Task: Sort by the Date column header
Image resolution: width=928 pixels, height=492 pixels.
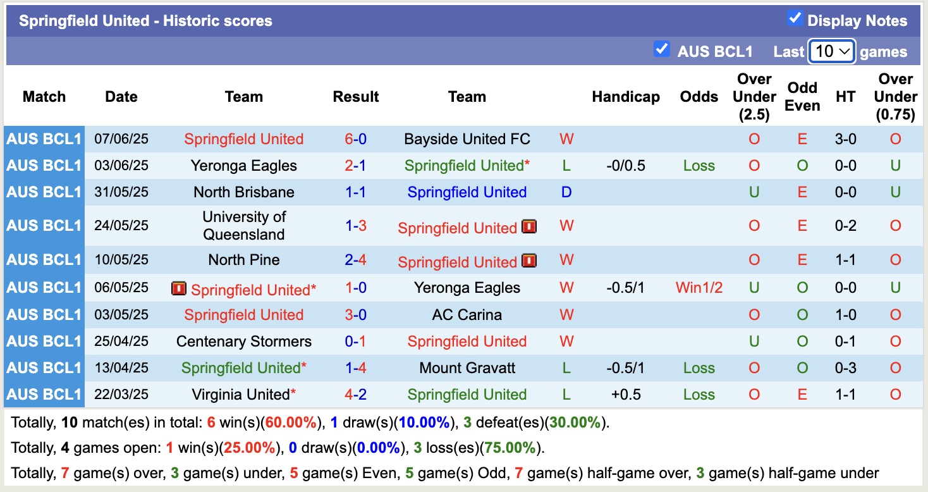Action: tap(121, 96)
